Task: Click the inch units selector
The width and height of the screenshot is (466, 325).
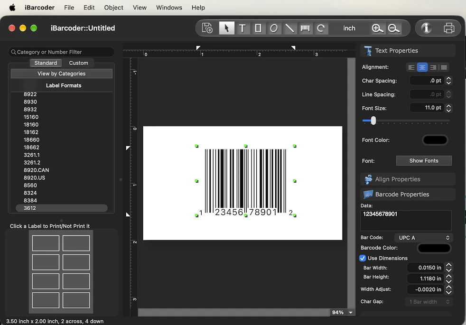Action: click(x=349, y=28)
